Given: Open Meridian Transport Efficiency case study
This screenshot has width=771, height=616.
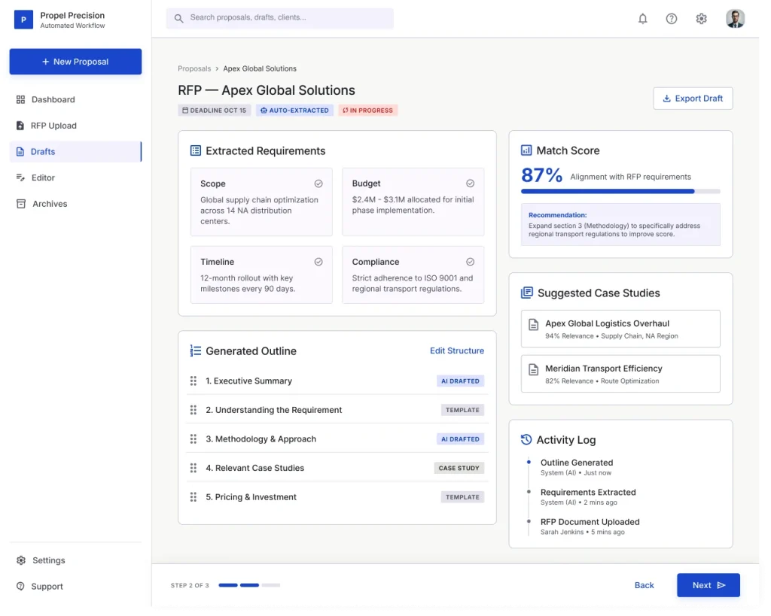Looking at the screenshot, I should tap(620, 374).
